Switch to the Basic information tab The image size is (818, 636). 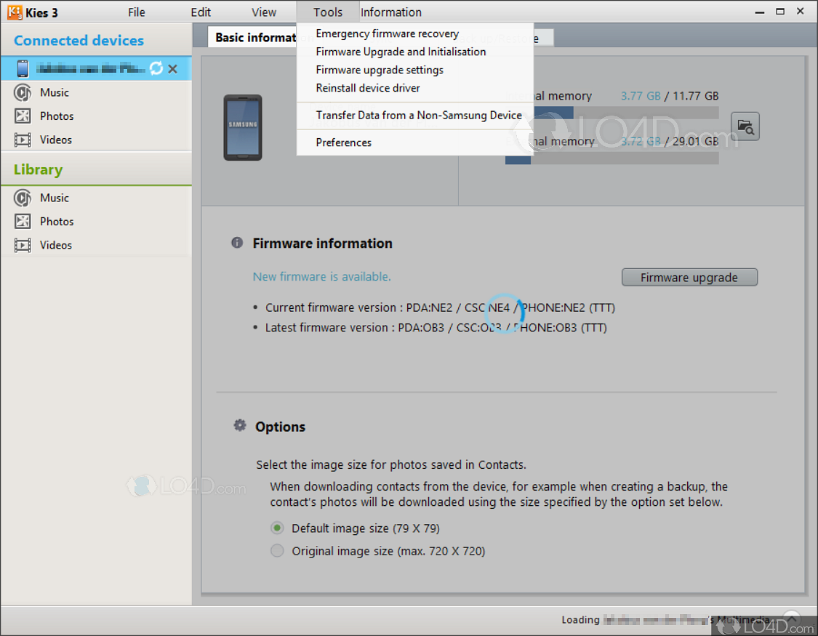[253, 38]
